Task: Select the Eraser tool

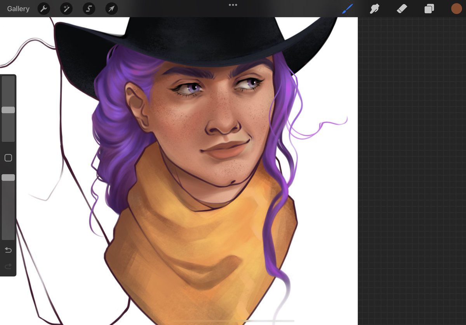Action: point(402,9)
